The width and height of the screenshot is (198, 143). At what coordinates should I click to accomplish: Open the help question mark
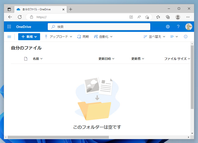(x=178, y=27)
